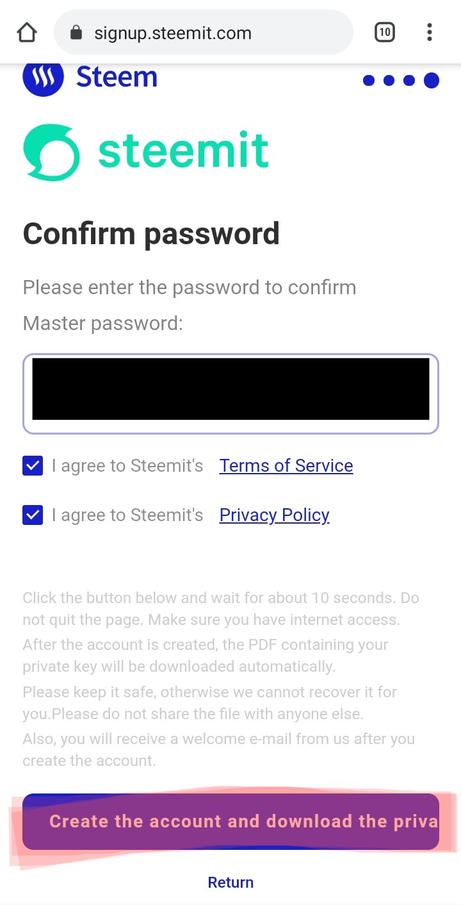This screenshot has width=461, height=905.
Task: Open the Privacy Policy link
Action: coord(274,515)
